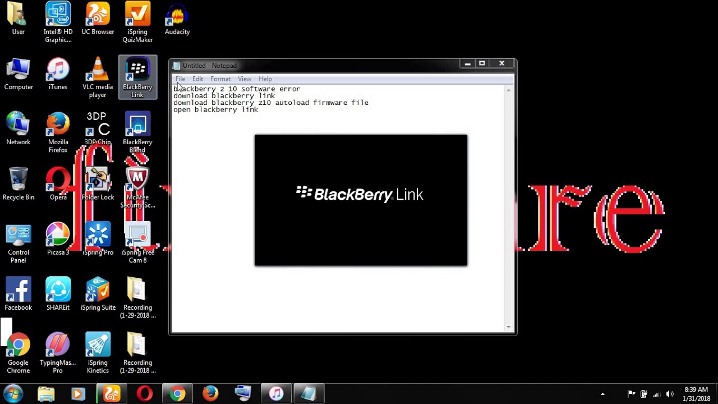Switch to Chrome in the taskbar
The image size is (718, 404).
click(177, 394)
